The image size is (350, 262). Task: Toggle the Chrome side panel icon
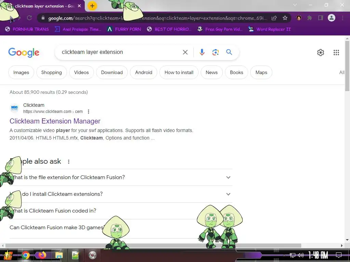(x=321, y=18)
